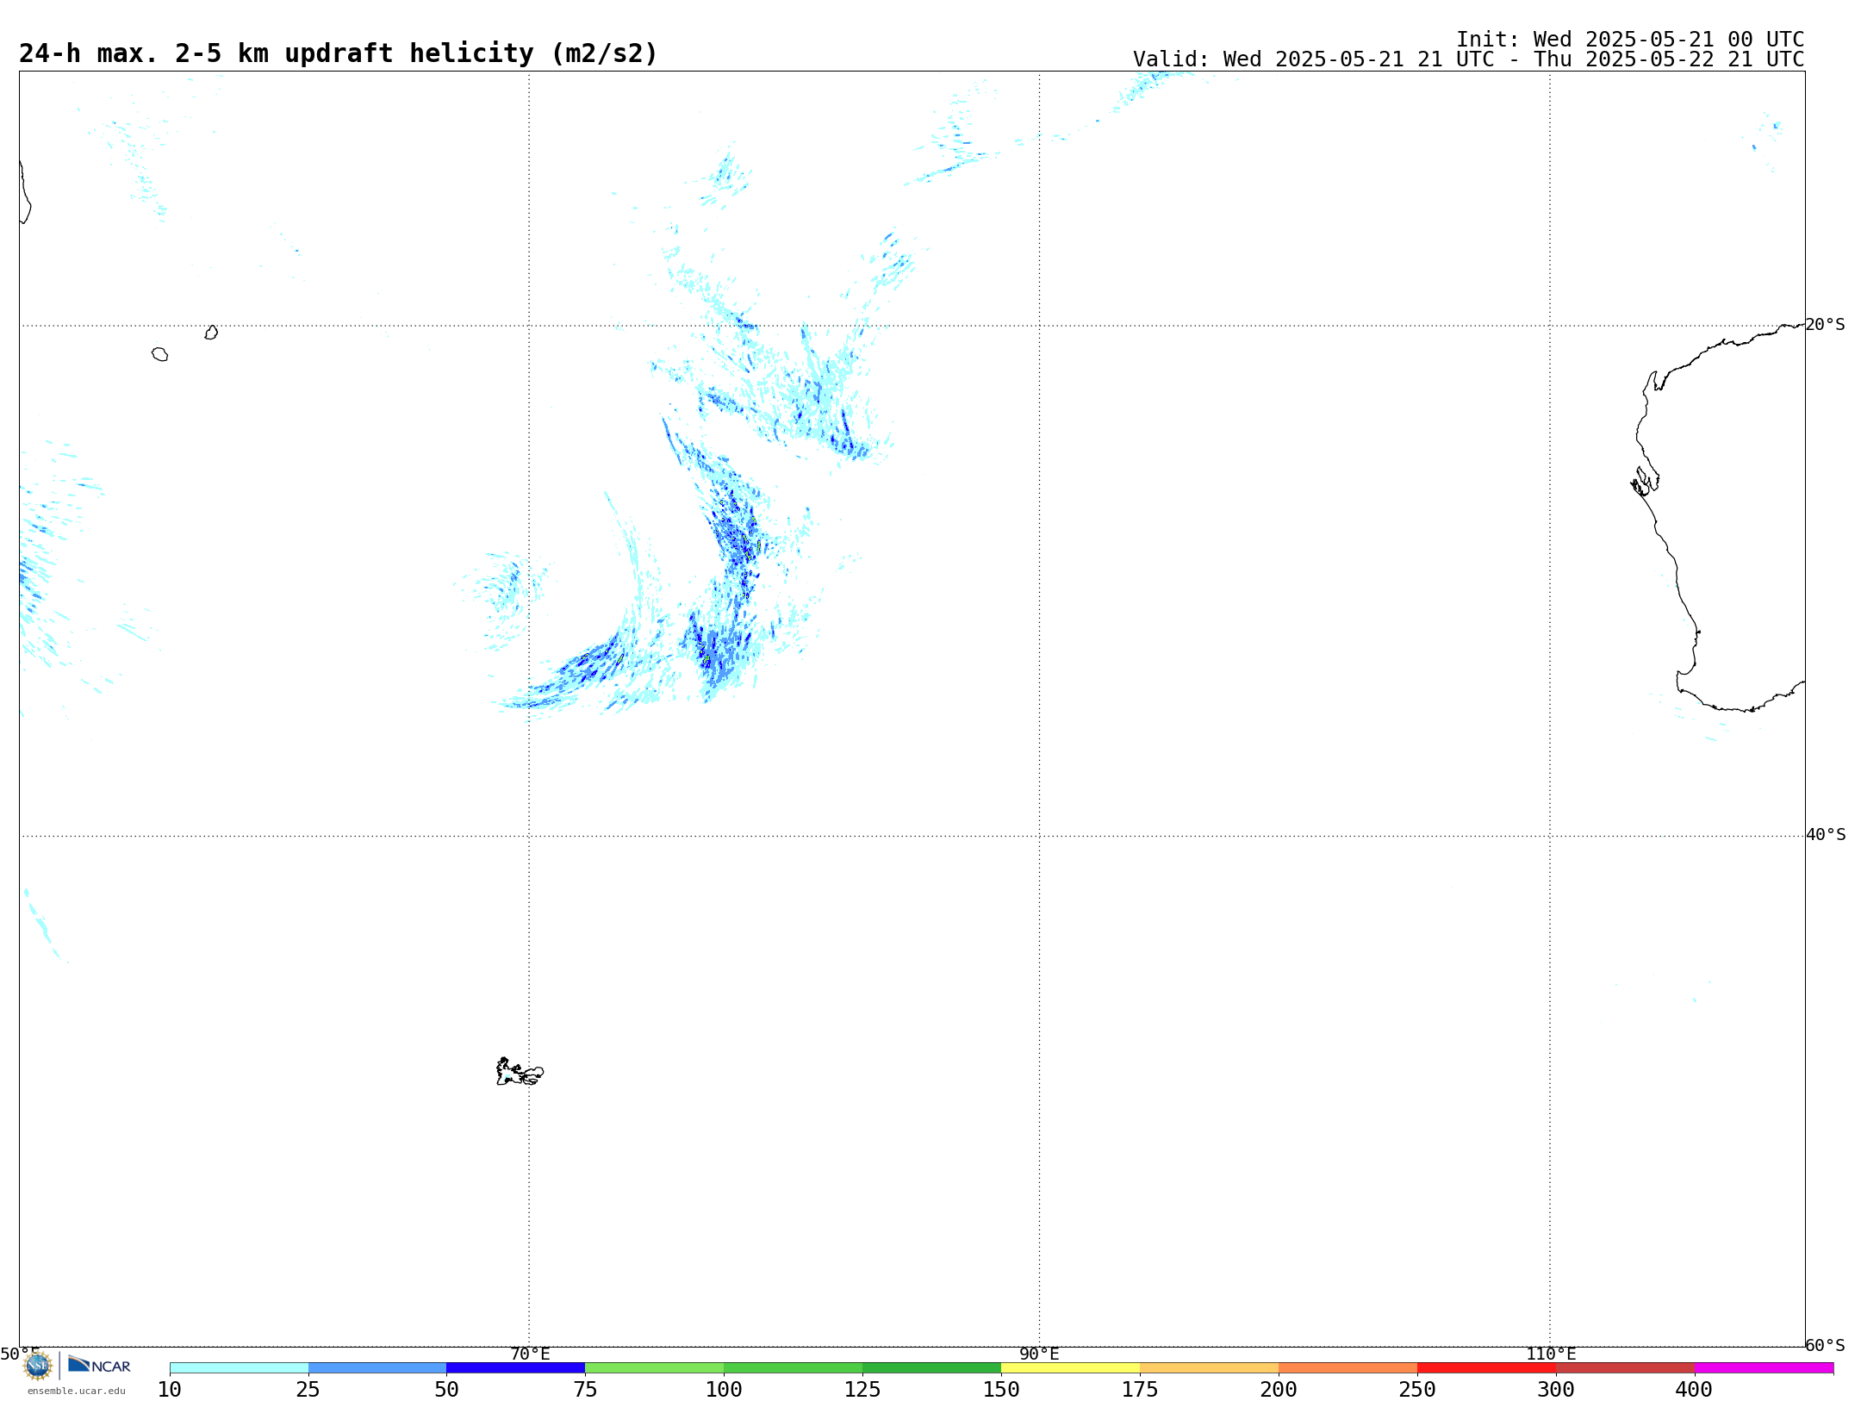Click the colorbar tick label 250
The image size is (1861, 1401).
click(1417, 1390)
